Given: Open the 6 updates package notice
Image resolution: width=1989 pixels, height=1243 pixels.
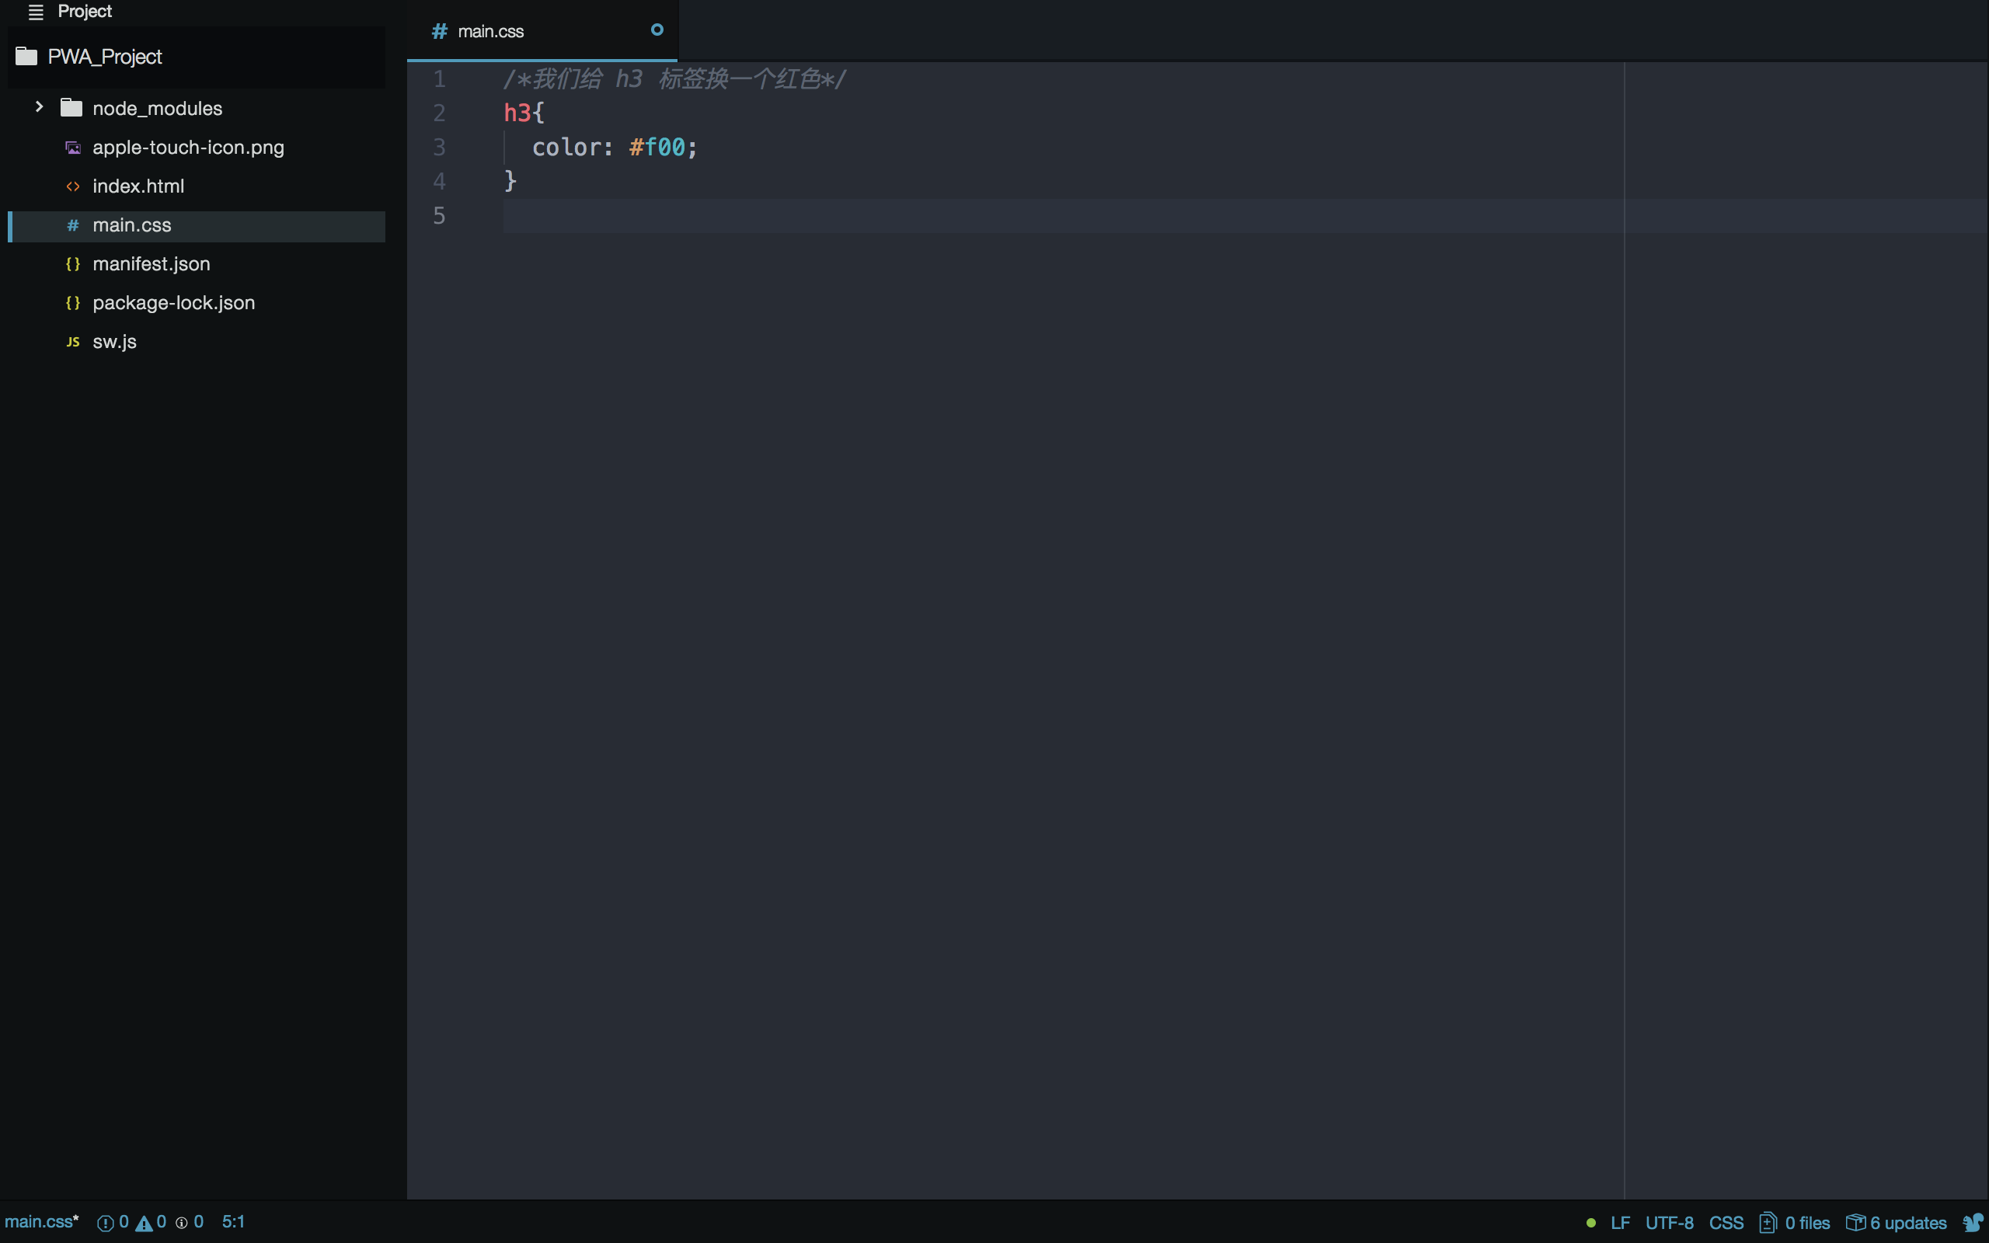Looking at the screenshot, I should point(1908,1223).
